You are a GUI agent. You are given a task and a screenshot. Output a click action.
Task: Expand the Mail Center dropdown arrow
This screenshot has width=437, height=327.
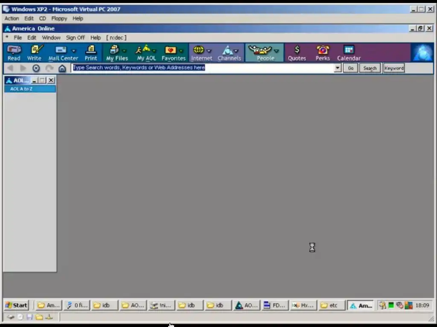pos(73,51)
